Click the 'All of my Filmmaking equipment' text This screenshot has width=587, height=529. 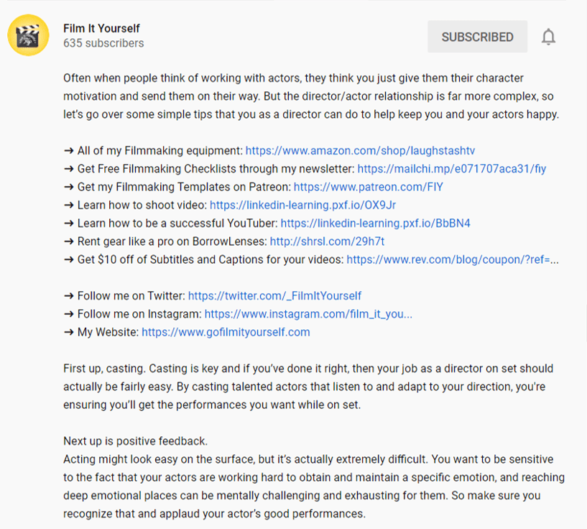tap(160, 150)
